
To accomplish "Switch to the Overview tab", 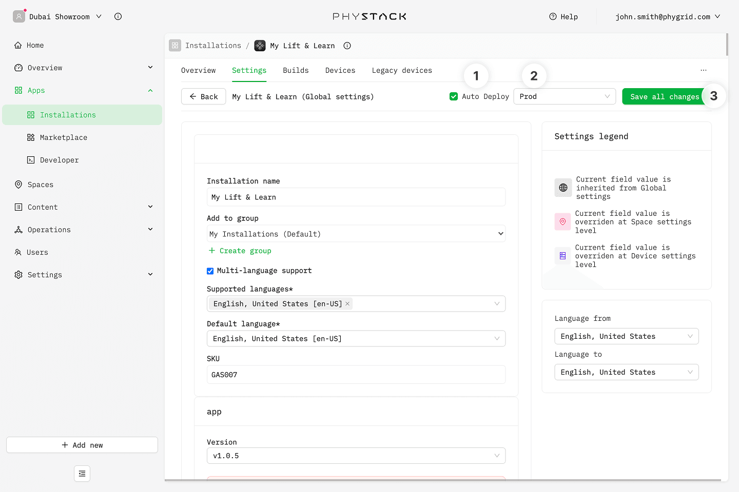I will [x=198, y=70].
